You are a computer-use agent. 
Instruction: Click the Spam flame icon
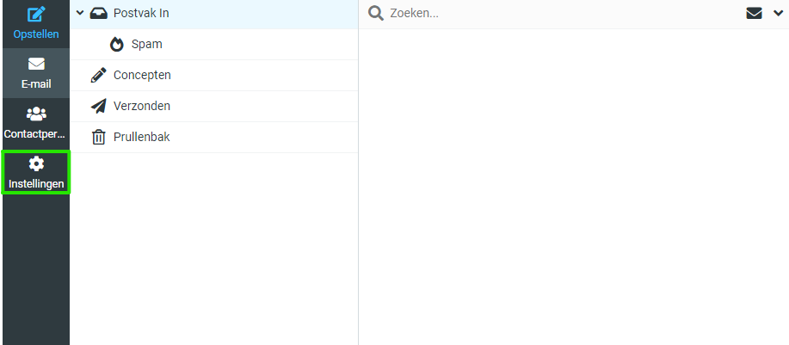point(117,44)
